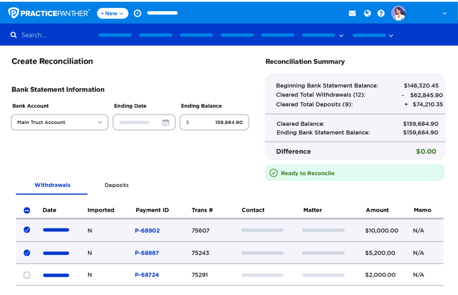This screenshot has width=458, height=295.
Task: Open the mail envelope icon
Action: pos(352,13)
